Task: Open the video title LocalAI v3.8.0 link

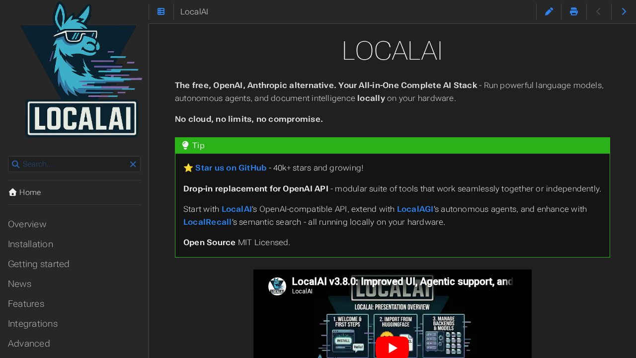Action: point(402,281)
